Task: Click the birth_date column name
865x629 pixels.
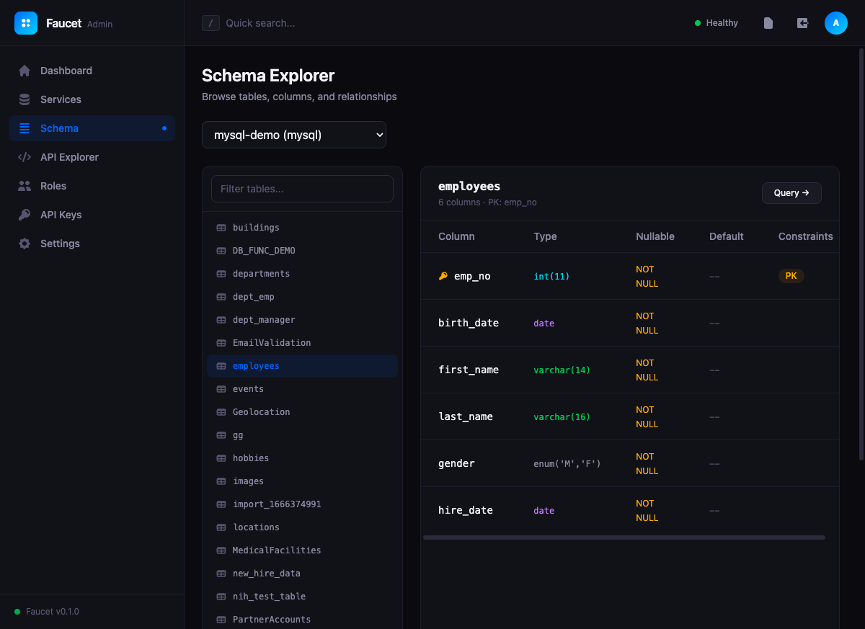Action: point(469,323)
